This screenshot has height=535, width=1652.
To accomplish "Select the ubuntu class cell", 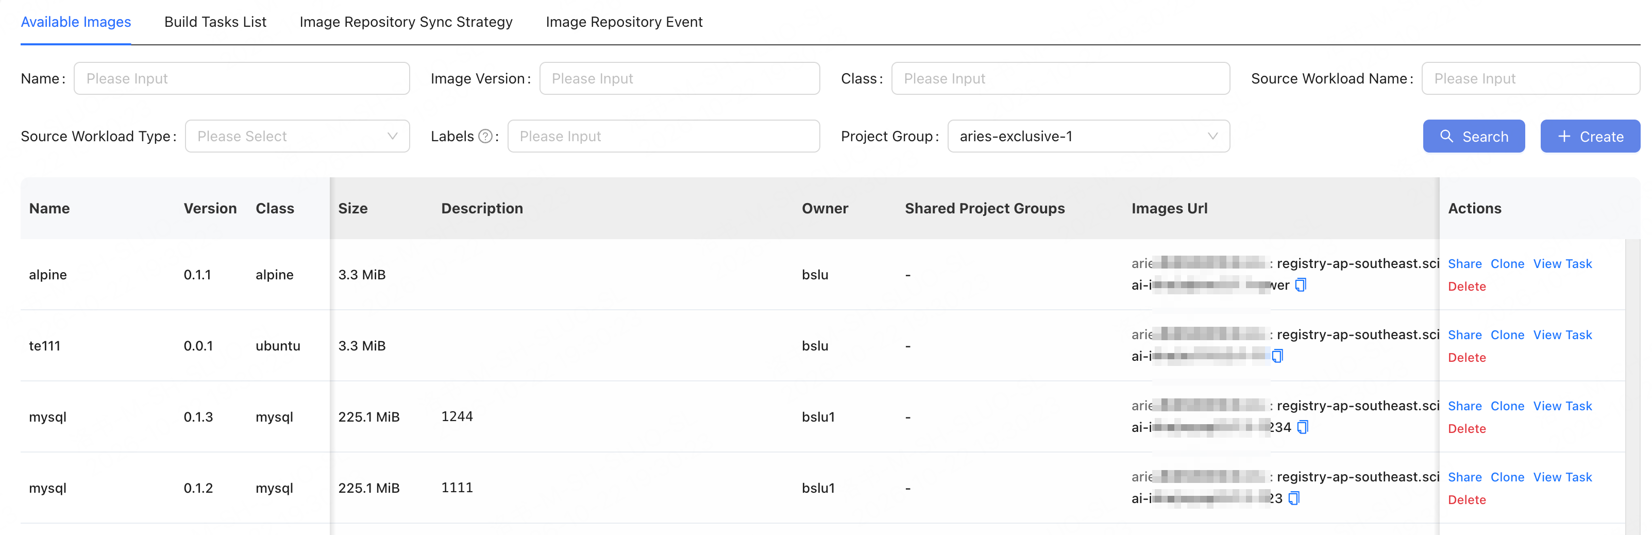I will tap(278, 346).
